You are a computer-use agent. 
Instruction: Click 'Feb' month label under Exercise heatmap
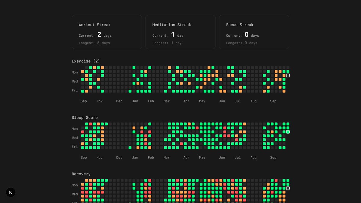[x=151, y=101]
